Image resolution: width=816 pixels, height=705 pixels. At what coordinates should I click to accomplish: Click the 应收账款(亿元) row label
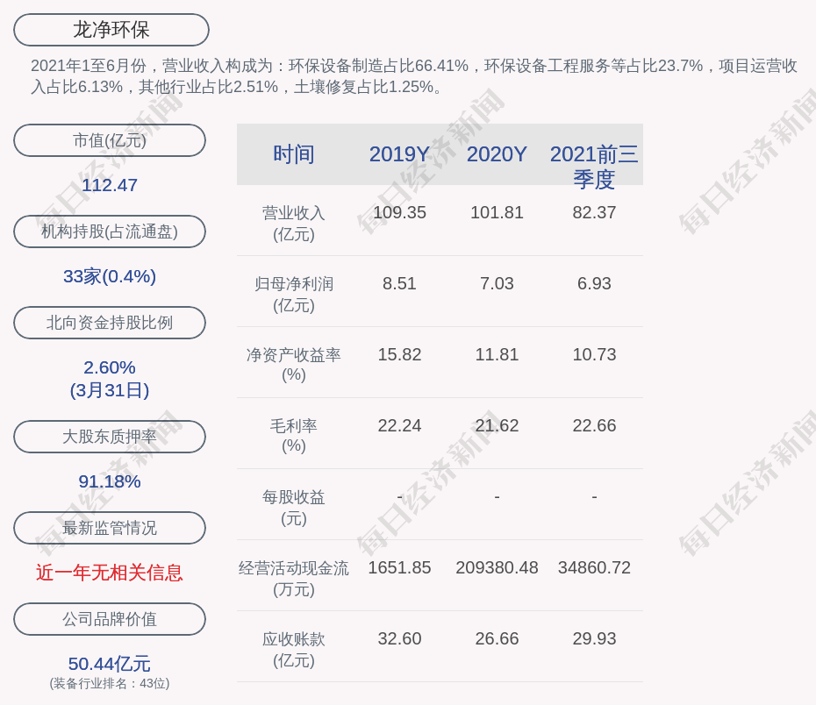294,650
